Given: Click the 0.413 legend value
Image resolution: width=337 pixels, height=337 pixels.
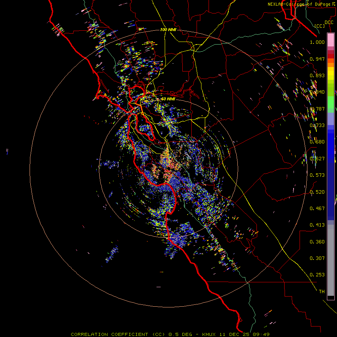Looking at the screenshot, I should pyautogui.click(x=317, y=225).
